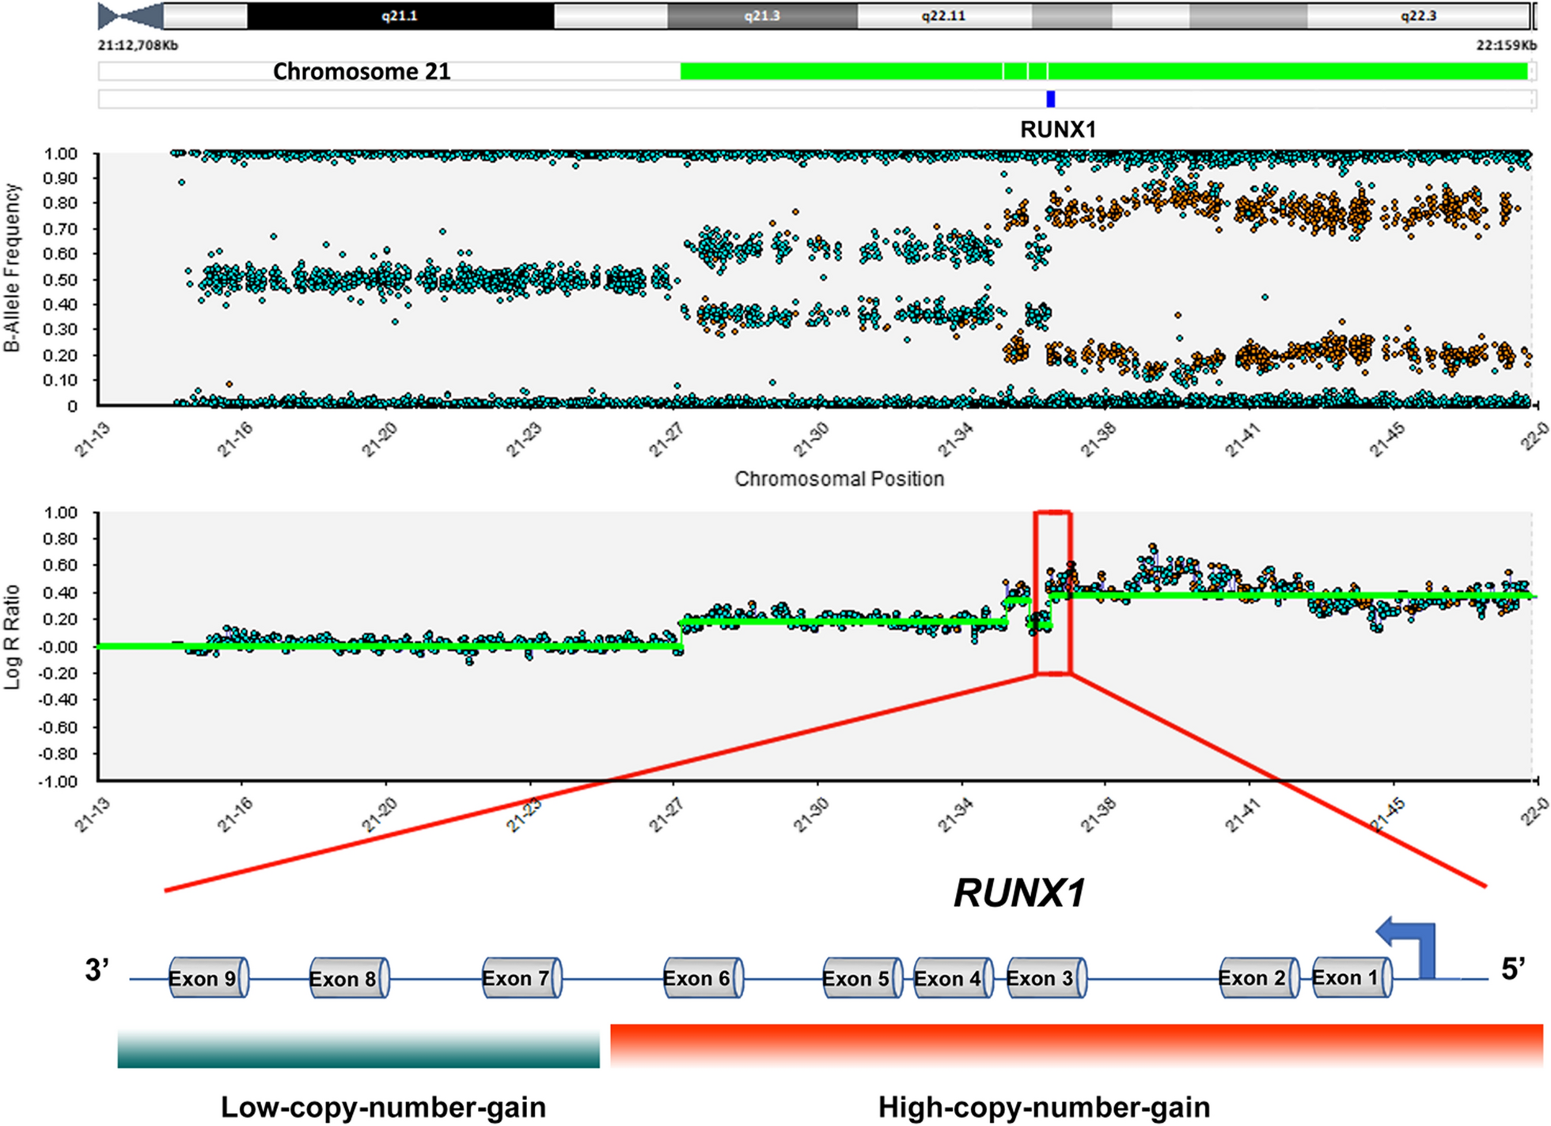Click the q21.1 band on the ideogram
Screen dimensions: 1551x1126
(x=400, y=16)
